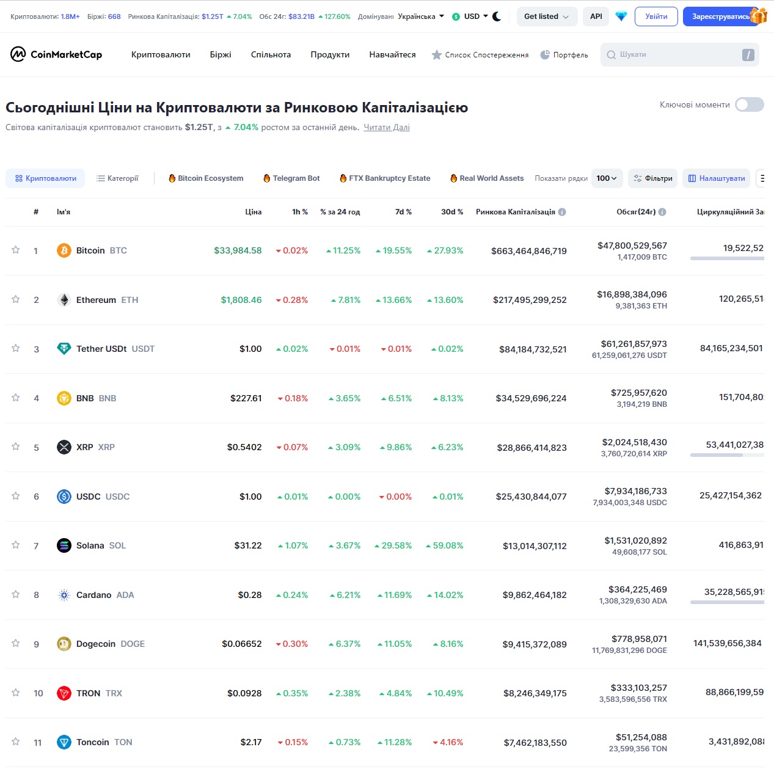Click the slash shortcut icon in search
The width and height of the screenshot is (774, 769).
tap(748, 55)
